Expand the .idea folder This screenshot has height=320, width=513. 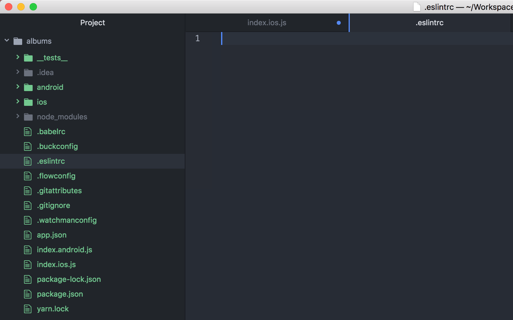[18, 72]
